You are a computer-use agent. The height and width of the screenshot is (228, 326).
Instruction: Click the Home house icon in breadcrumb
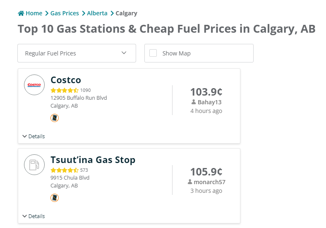point(21,13)
